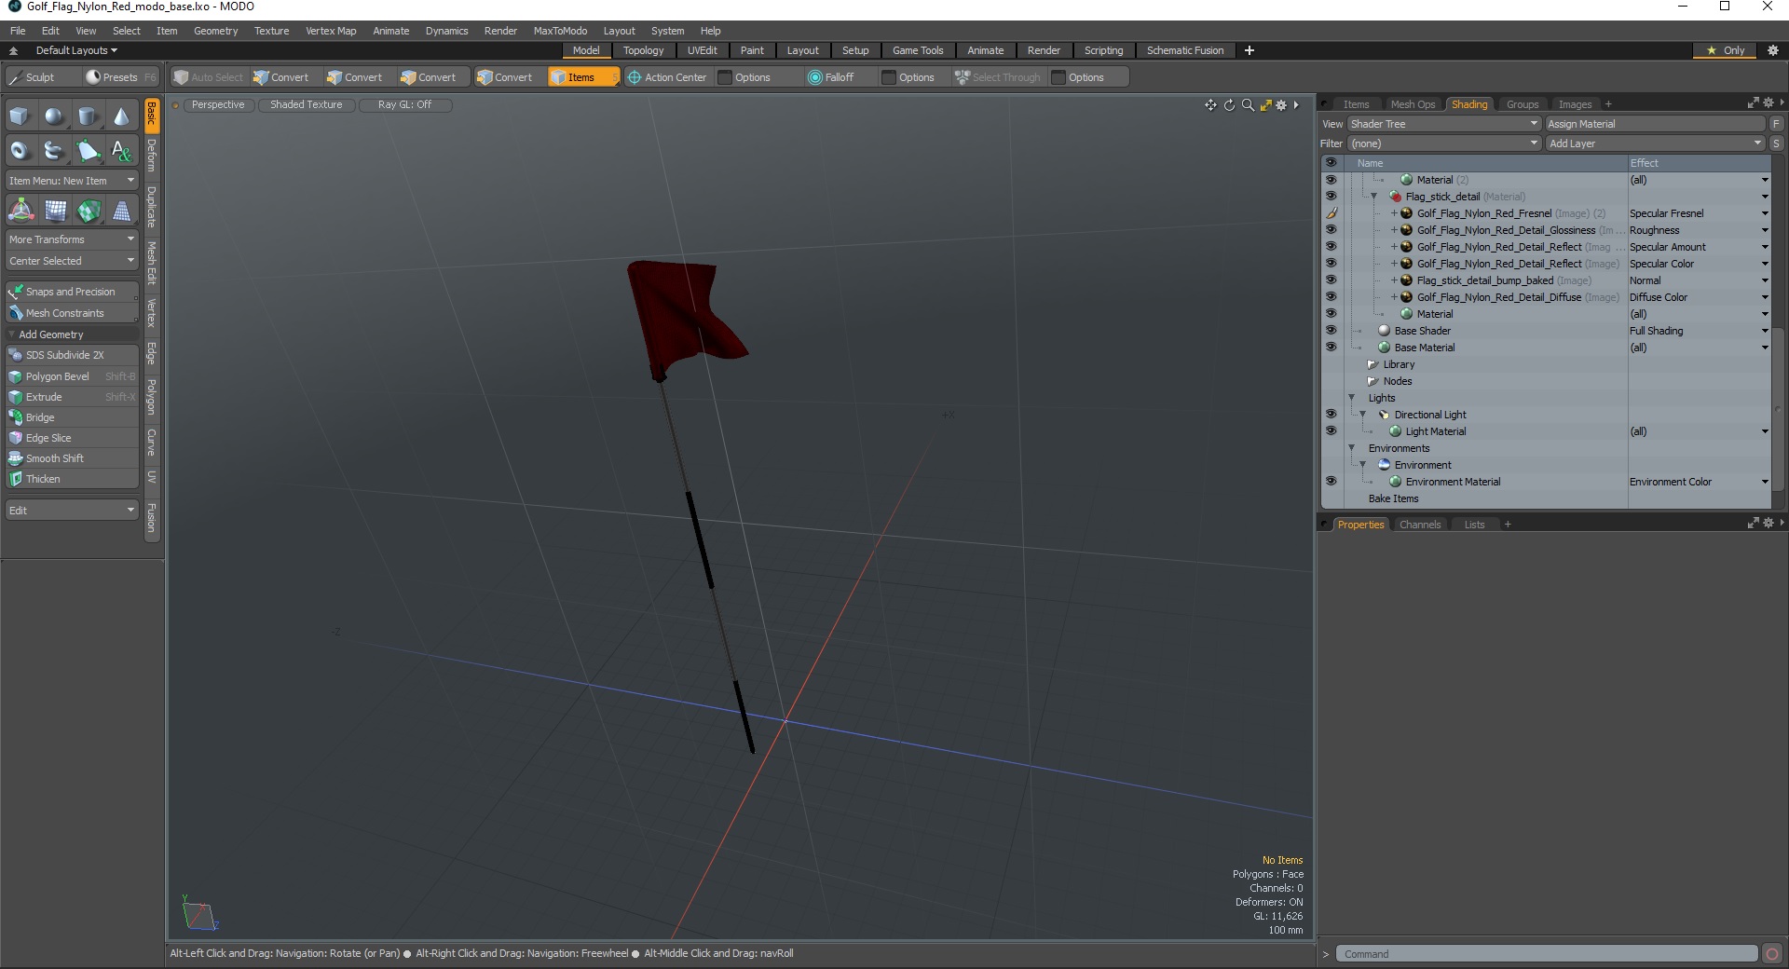Toggle visibility of Base Shader
The width and height of the screenshot is (1789, 969).
pyautogui.click(x=1331, y=331)
